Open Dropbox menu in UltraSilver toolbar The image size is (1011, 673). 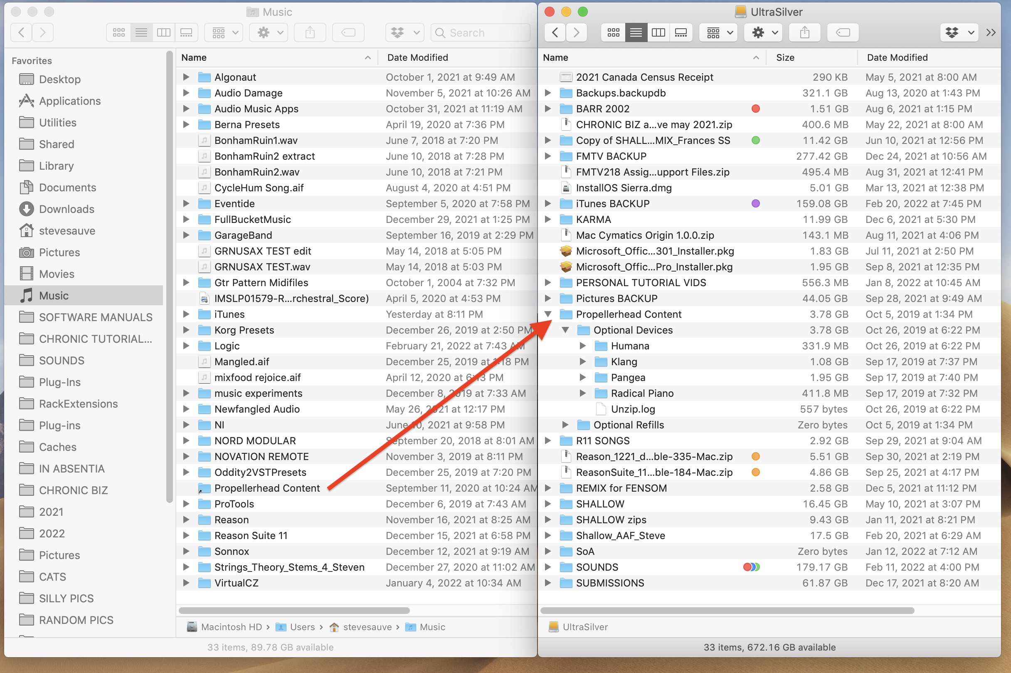pos(959,32)
